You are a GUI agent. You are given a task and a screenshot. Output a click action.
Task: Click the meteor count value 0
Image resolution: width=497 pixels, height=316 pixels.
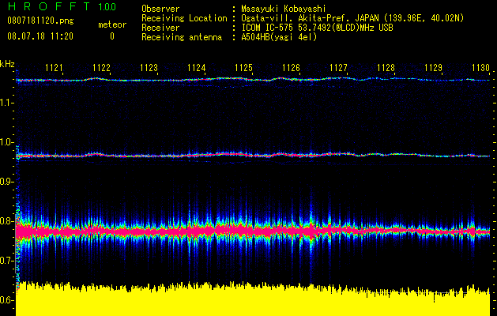pos(112,37)
